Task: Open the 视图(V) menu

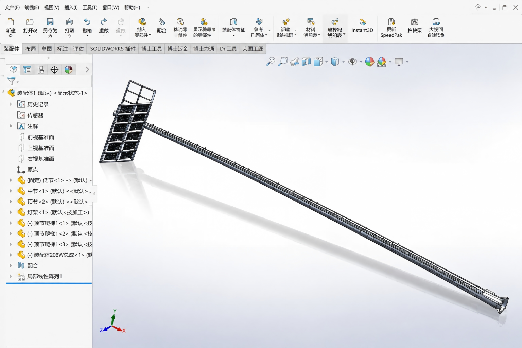Action: 52,7
